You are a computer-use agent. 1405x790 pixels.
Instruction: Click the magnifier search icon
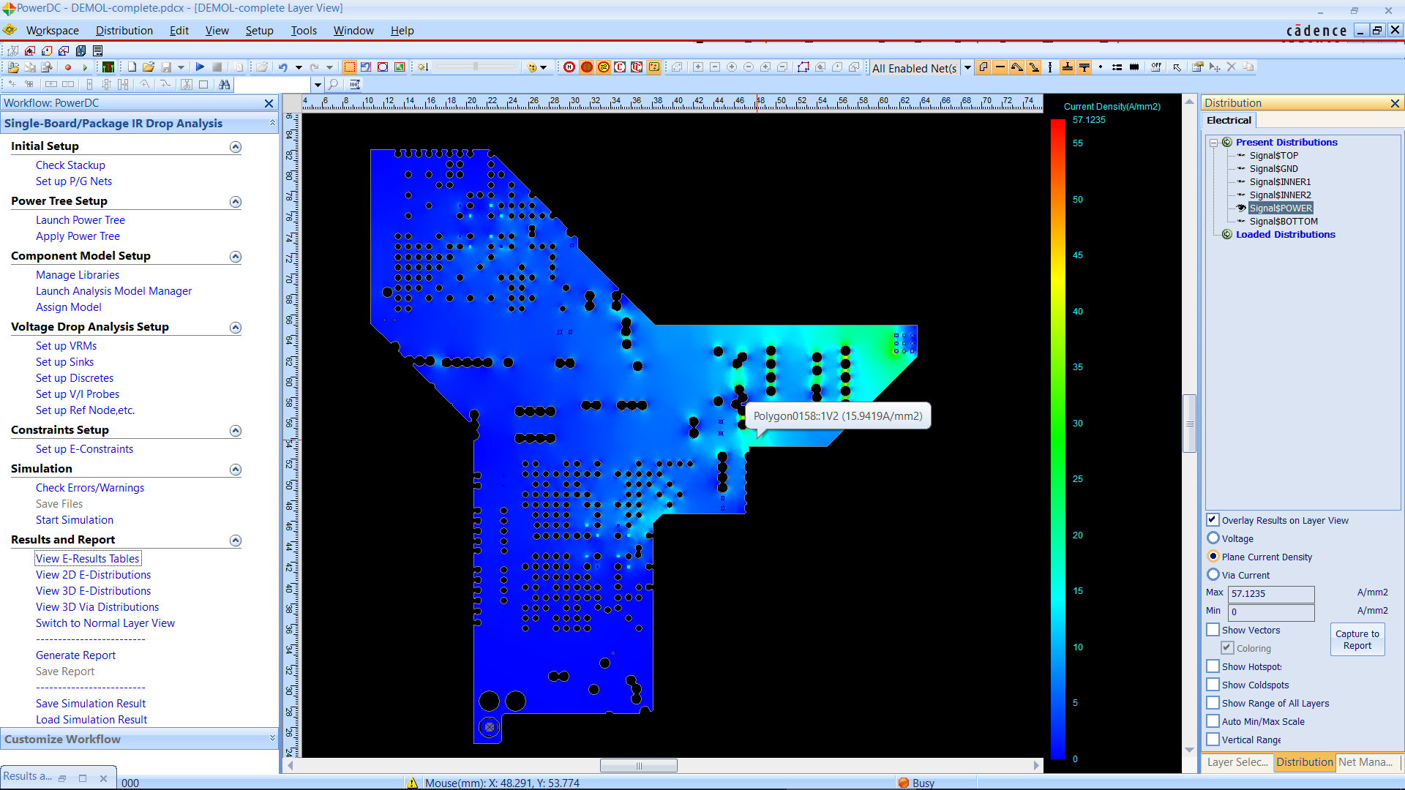(333, 85)
